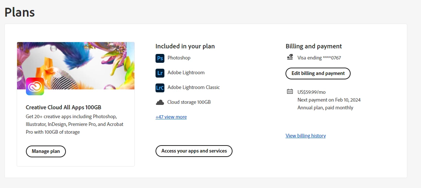This screenshot has height=188, width=421.
Task: Click Next payment on Feb 10, 2024
Action: click(x=329, y=100)
